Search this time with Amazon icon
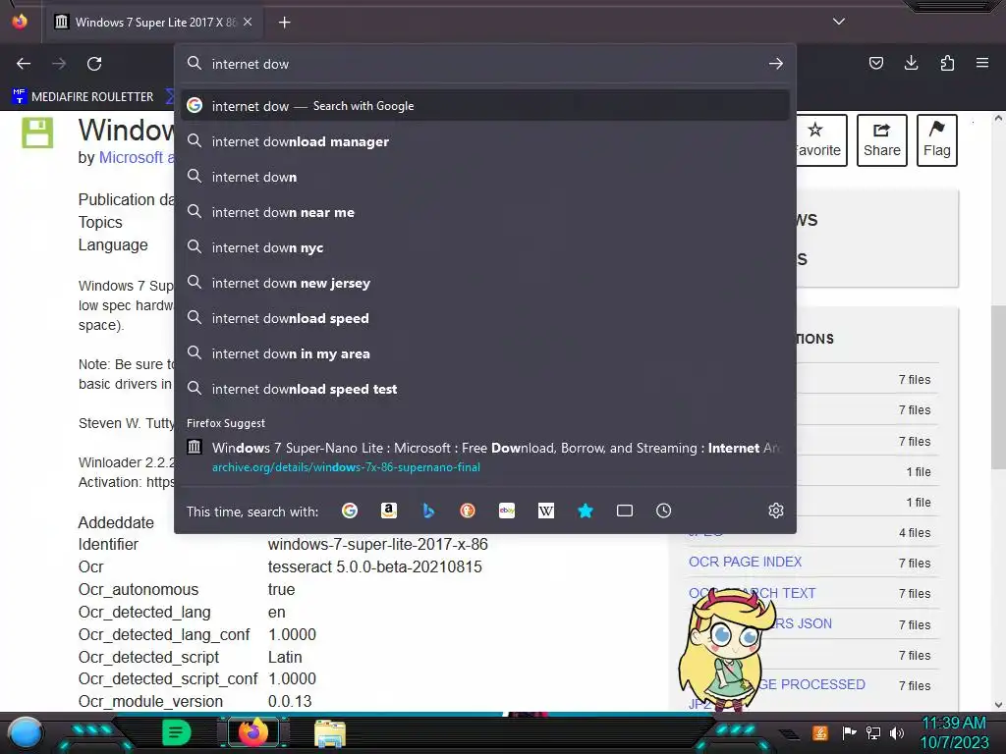1006x754 pixels. click(389, 511)
